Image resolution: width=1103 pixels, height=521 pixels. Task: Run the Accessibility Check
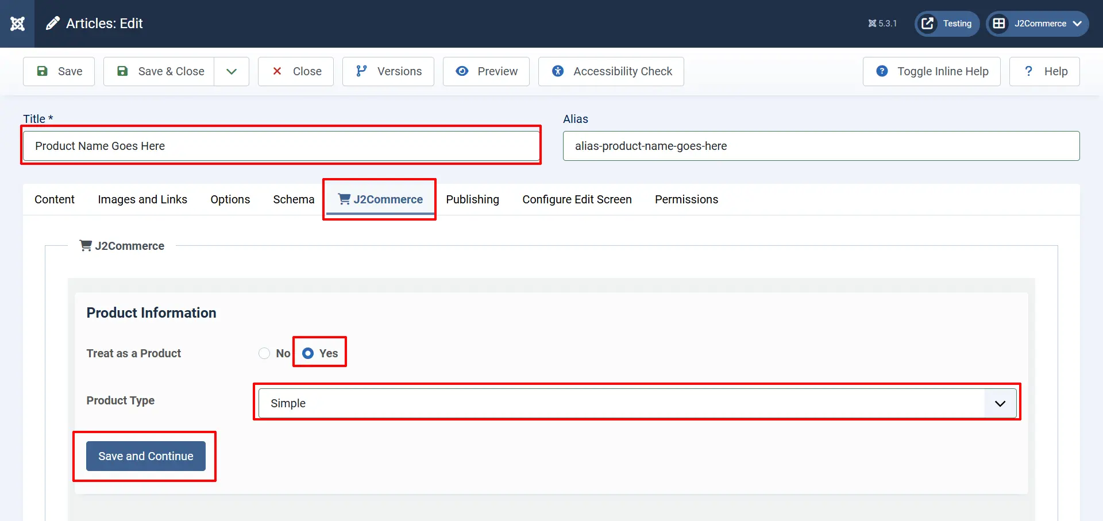point(611,71)
